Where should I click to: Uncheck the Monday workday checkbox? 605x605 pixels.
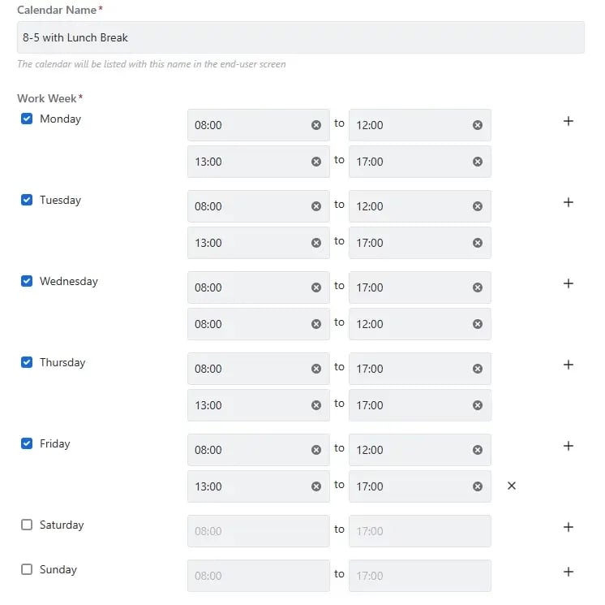pyautogui.click(x=27, y=119)
